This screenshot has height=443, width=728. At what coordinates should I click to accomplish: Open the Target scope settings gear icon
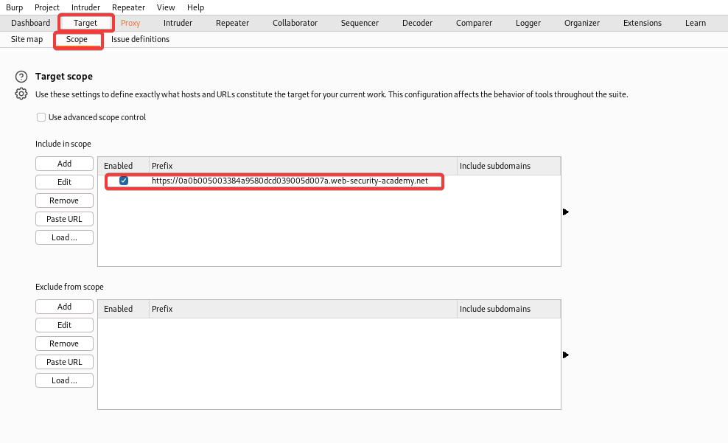click(x=21, y=94)
